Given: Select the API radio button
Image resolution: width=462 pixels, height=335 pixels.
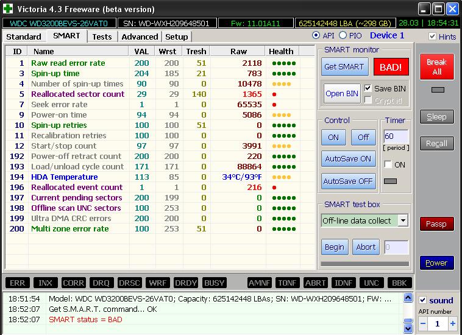Looking at the screenshot, I should click(316, 35).
